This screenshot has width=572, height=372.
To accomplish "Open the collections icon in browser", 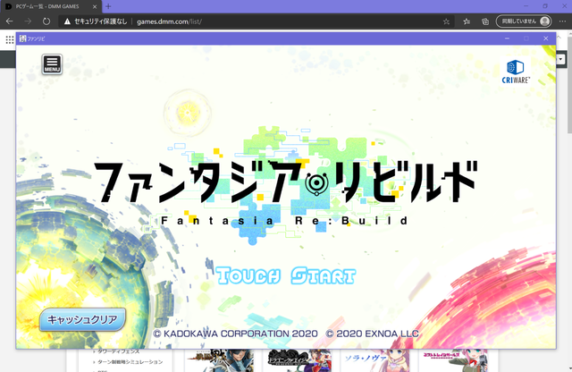I will (485, 21).
